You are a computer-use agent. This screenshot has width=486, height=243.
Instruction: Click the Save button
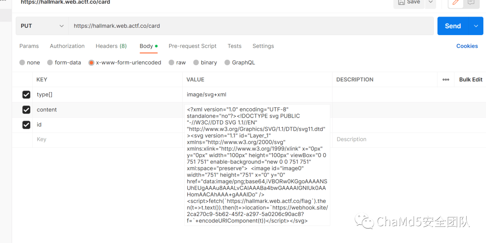409,2
